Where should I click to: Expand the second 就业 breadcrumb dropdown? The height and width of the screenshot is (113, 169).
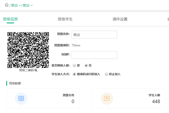pyautogui.click(x=32, y=5)
